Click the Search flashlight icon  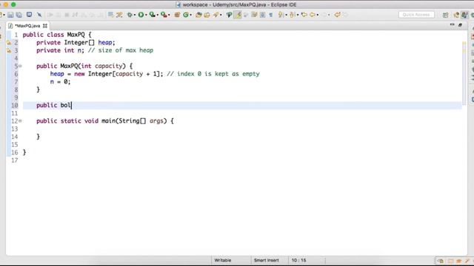coord(216,15)
